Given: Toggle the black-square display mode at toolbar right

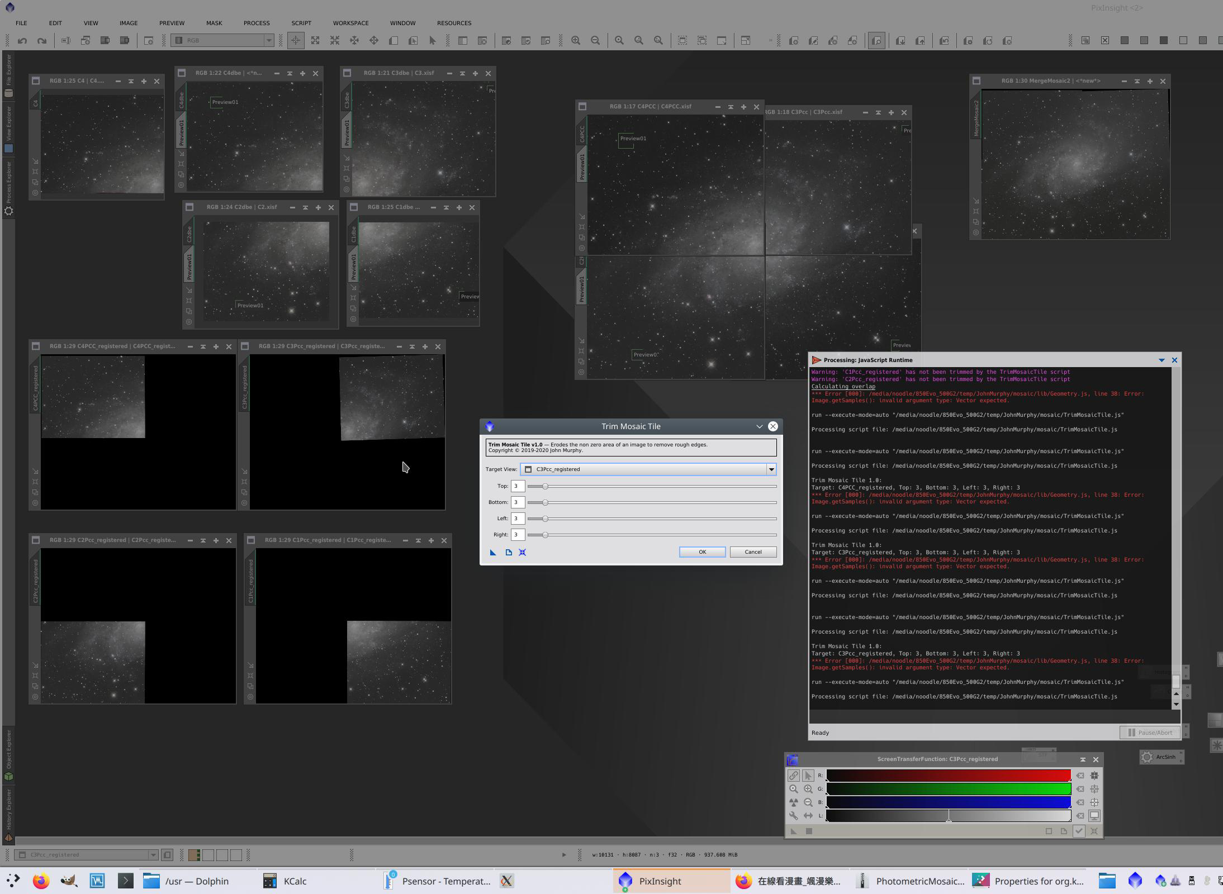Looking at the screenshot, I should [1164, 40].
